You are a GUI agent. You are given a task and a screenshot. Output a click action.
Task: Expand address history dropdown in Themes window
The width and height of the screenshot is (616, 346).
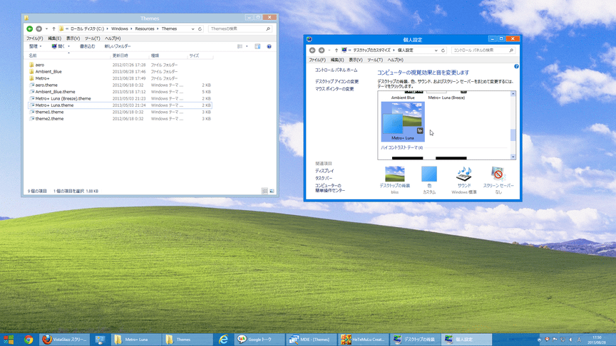tap(192, 29)
